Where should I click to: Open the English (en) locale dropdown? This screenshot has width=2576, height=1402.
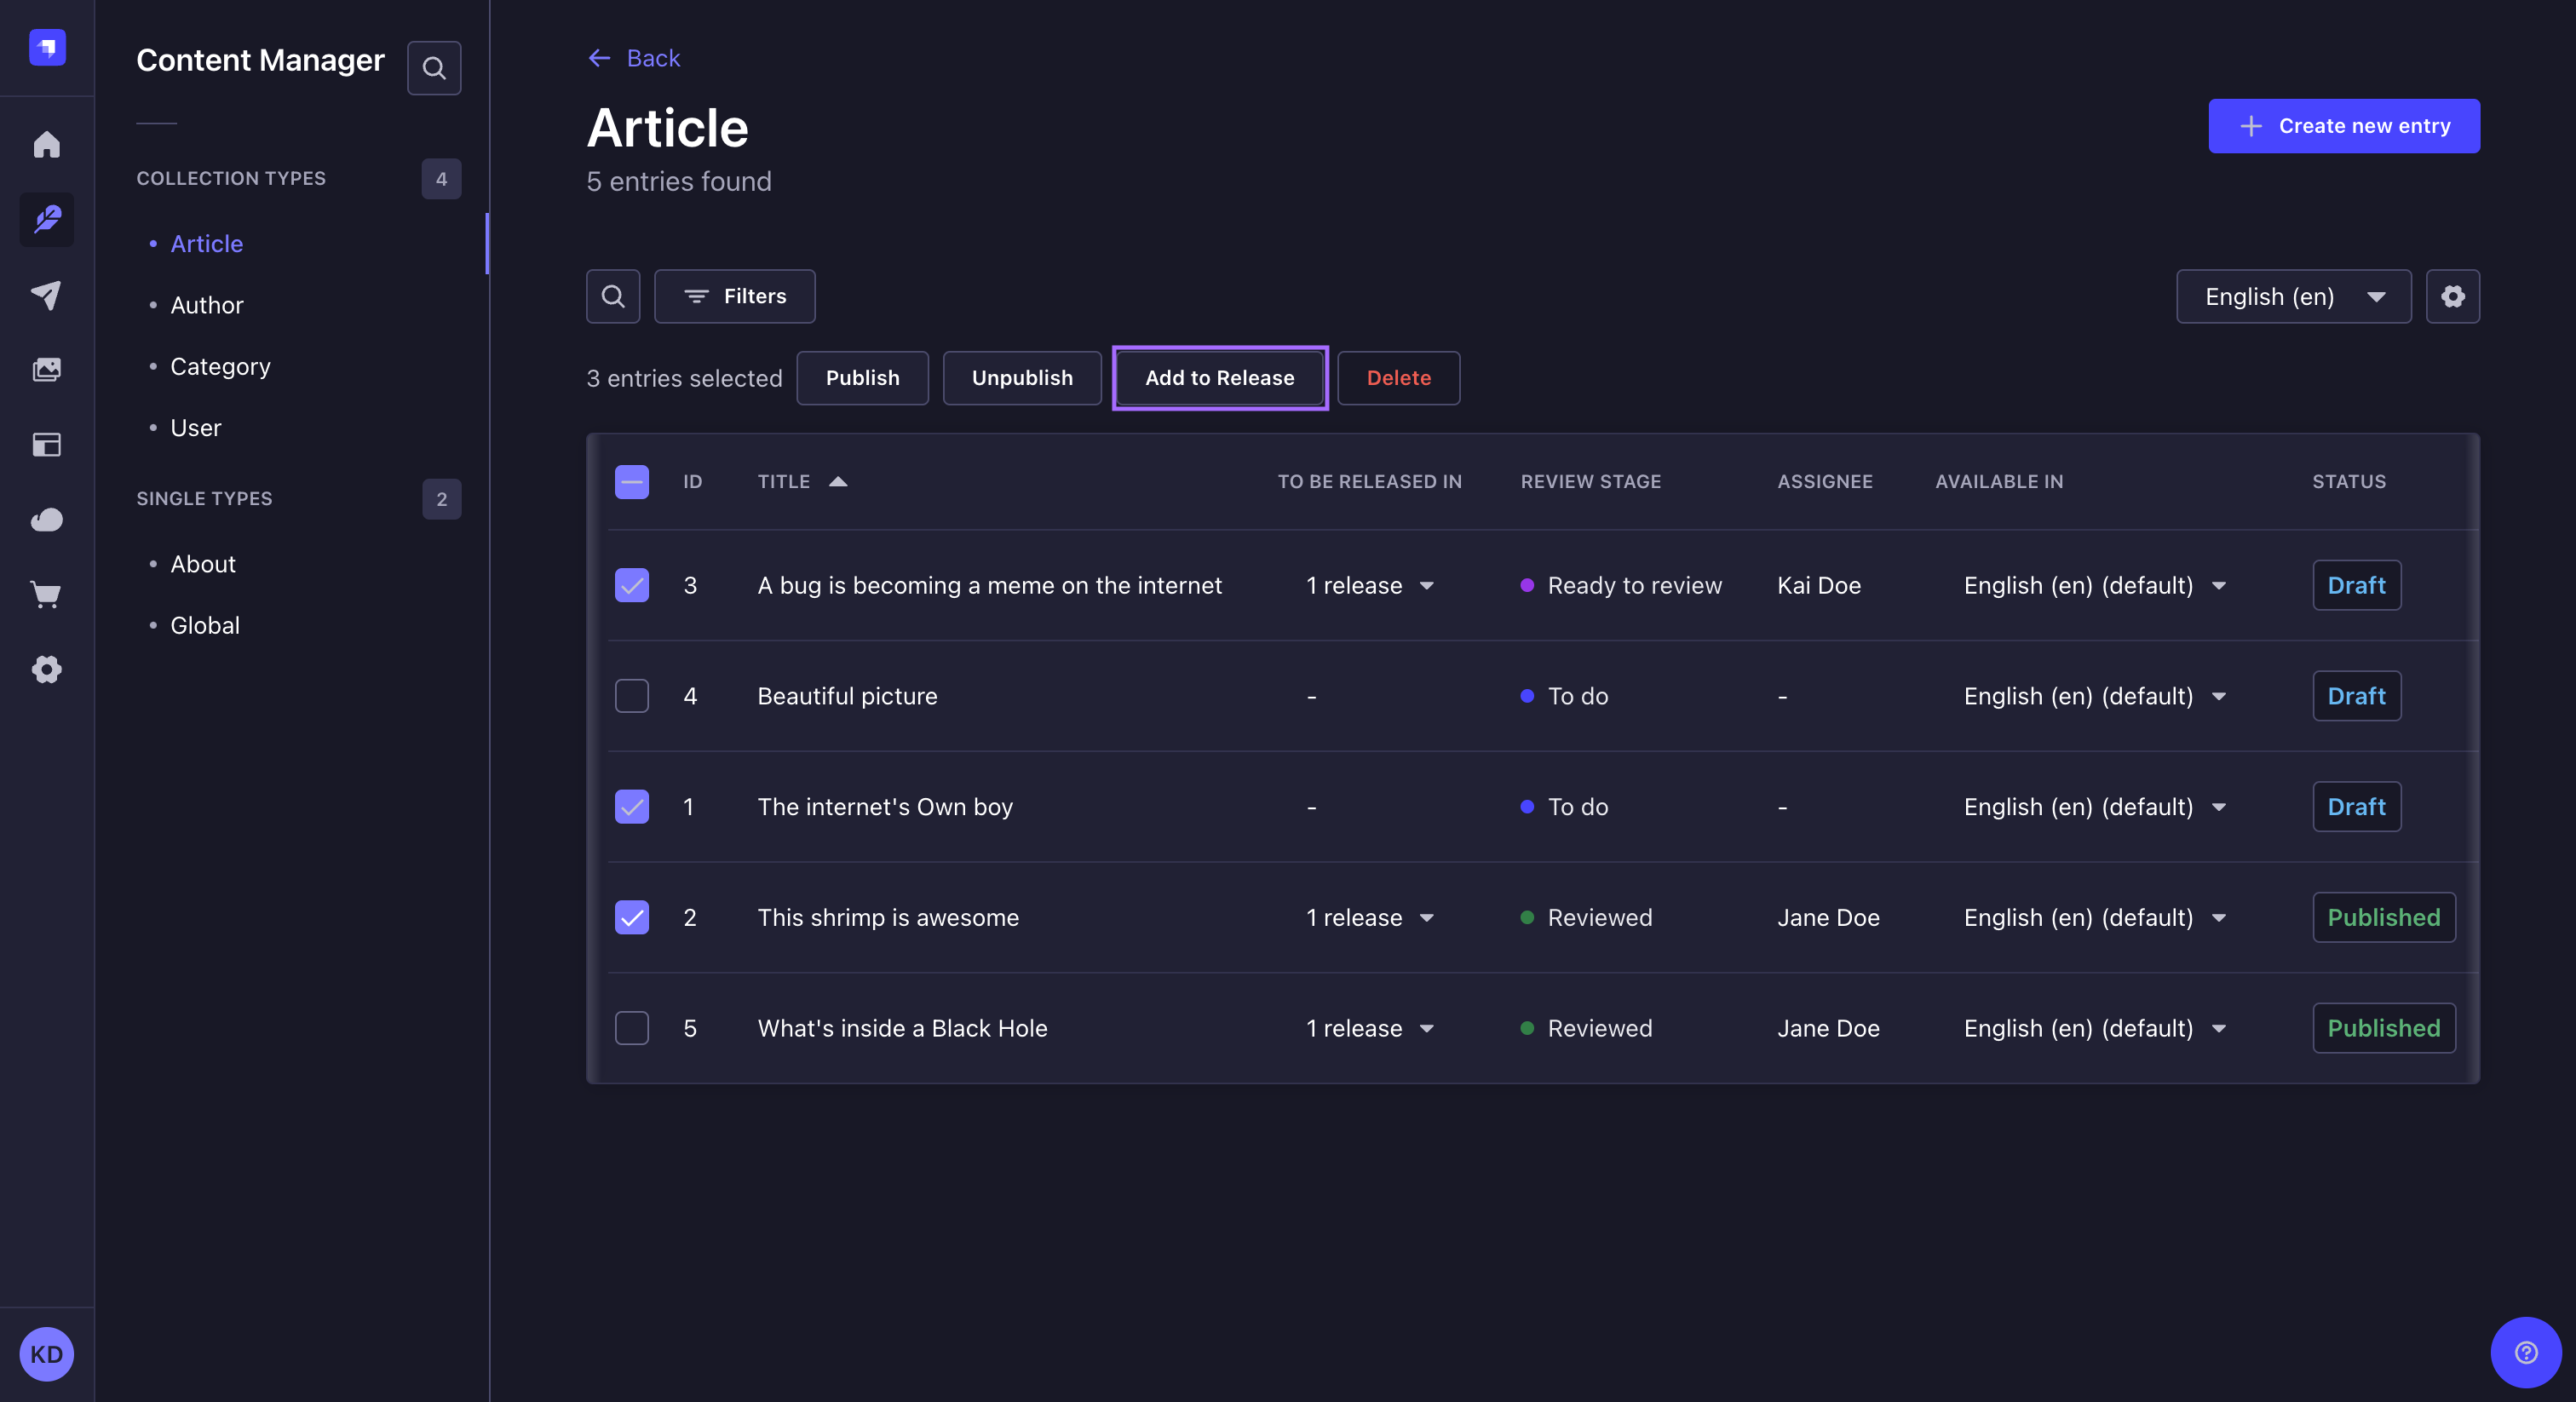point(2293,296)
